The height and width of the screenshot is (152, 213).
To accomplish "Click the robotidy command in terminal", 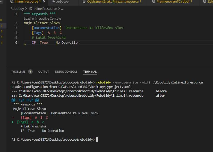I will pos(104,82).
